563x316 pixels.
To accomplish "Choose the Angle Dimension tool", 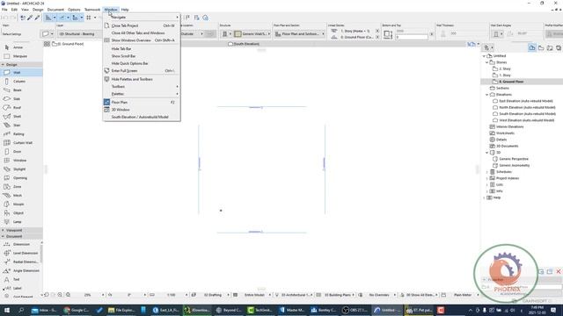I will click(x=26, y=270).
